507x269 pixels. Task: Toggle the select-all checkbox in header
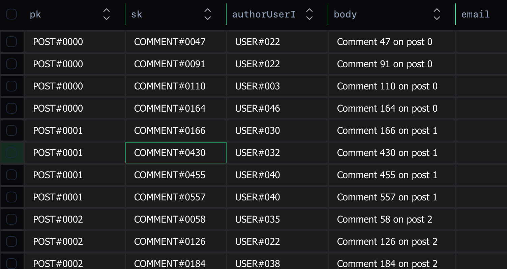(x=11, y=14)
